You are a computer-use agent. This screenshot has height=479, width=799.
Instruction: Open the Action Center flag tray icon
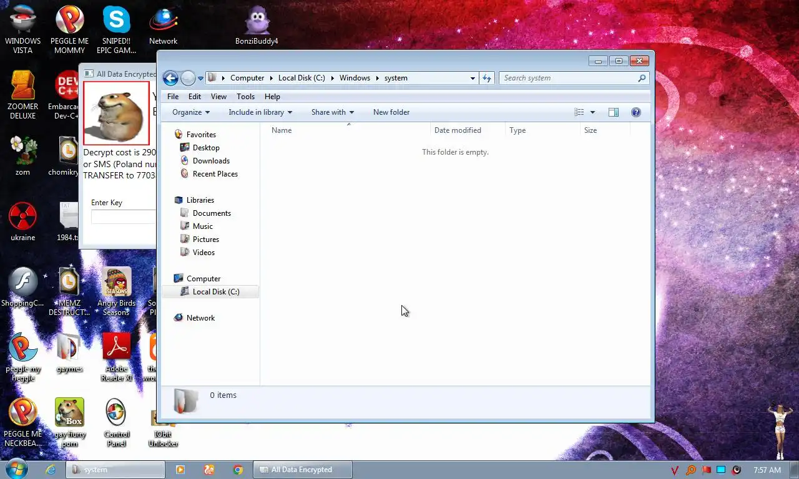pos(706,470)
